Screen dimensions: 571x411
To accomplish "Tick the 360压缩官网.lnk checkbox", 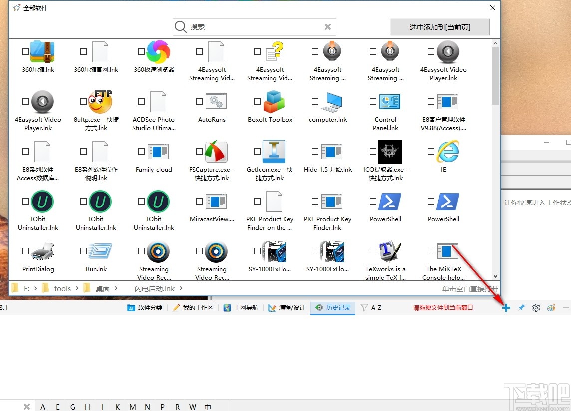I will [x=83, y=52].
